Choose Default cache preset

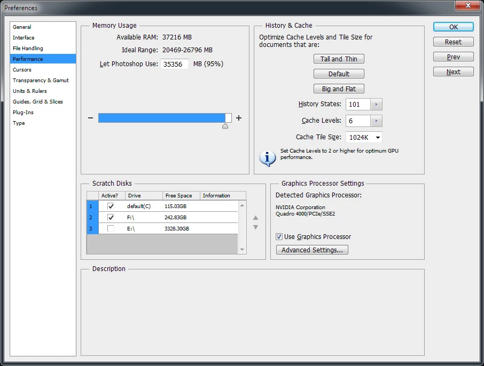pyautogui.click(x=339, y=74)
